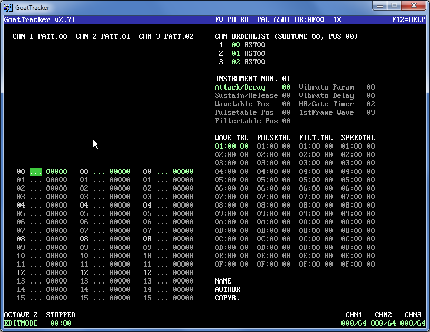Click row 0A in the FILT.TBL column

coord(316,222)
